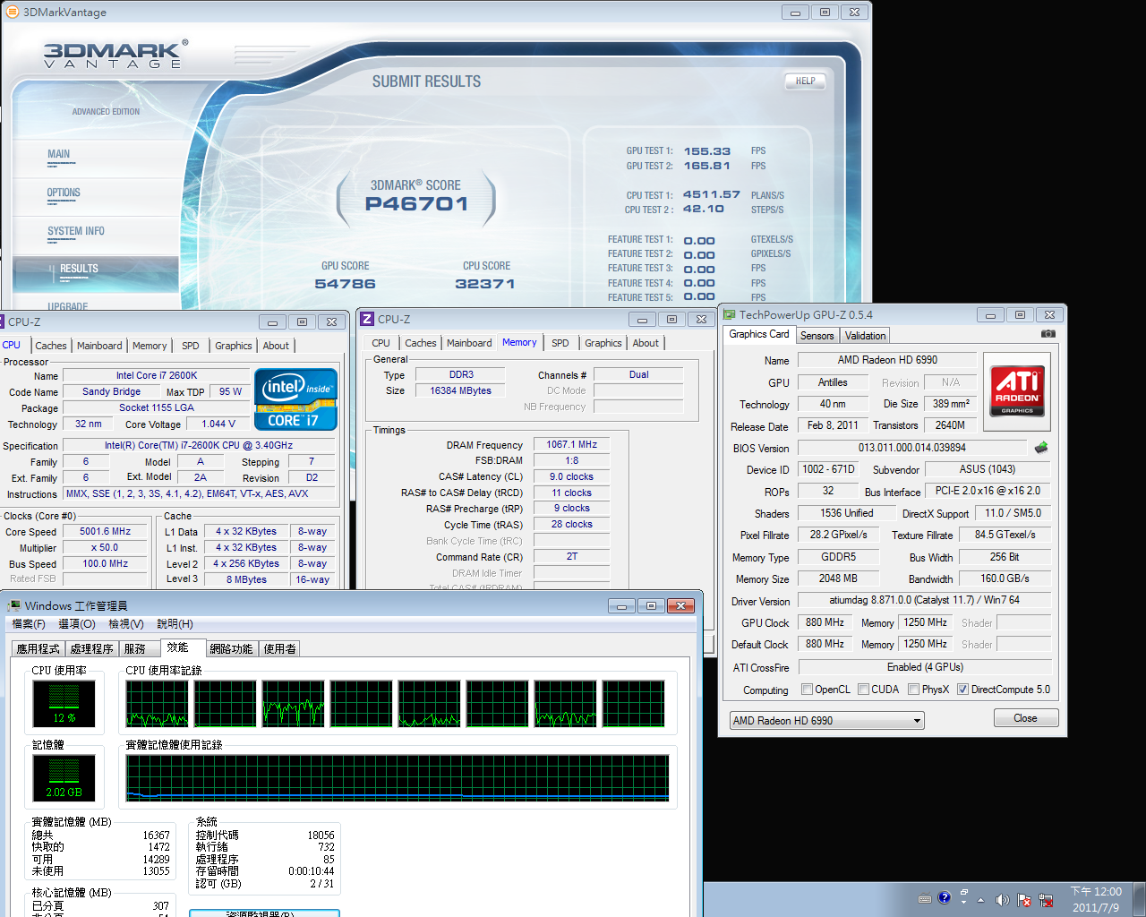Screen dimensions: 1146x917
Task: Open SPD tab in CPU-Z Memory window
Action: click(560, 343)
